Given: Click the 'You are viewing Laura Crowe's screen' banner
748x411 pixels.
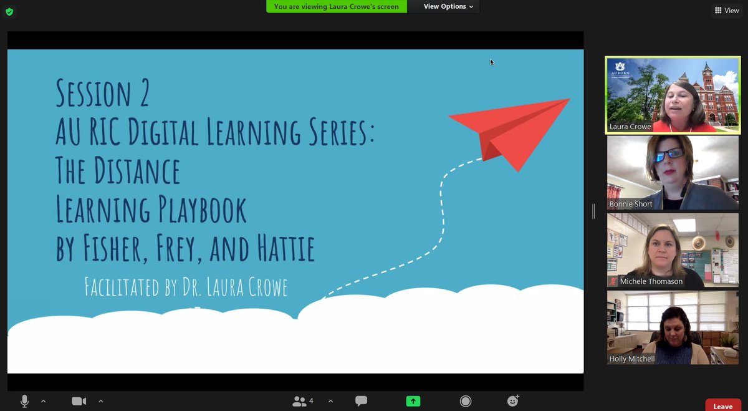Looking at the screenshot, I should point(337,6).
